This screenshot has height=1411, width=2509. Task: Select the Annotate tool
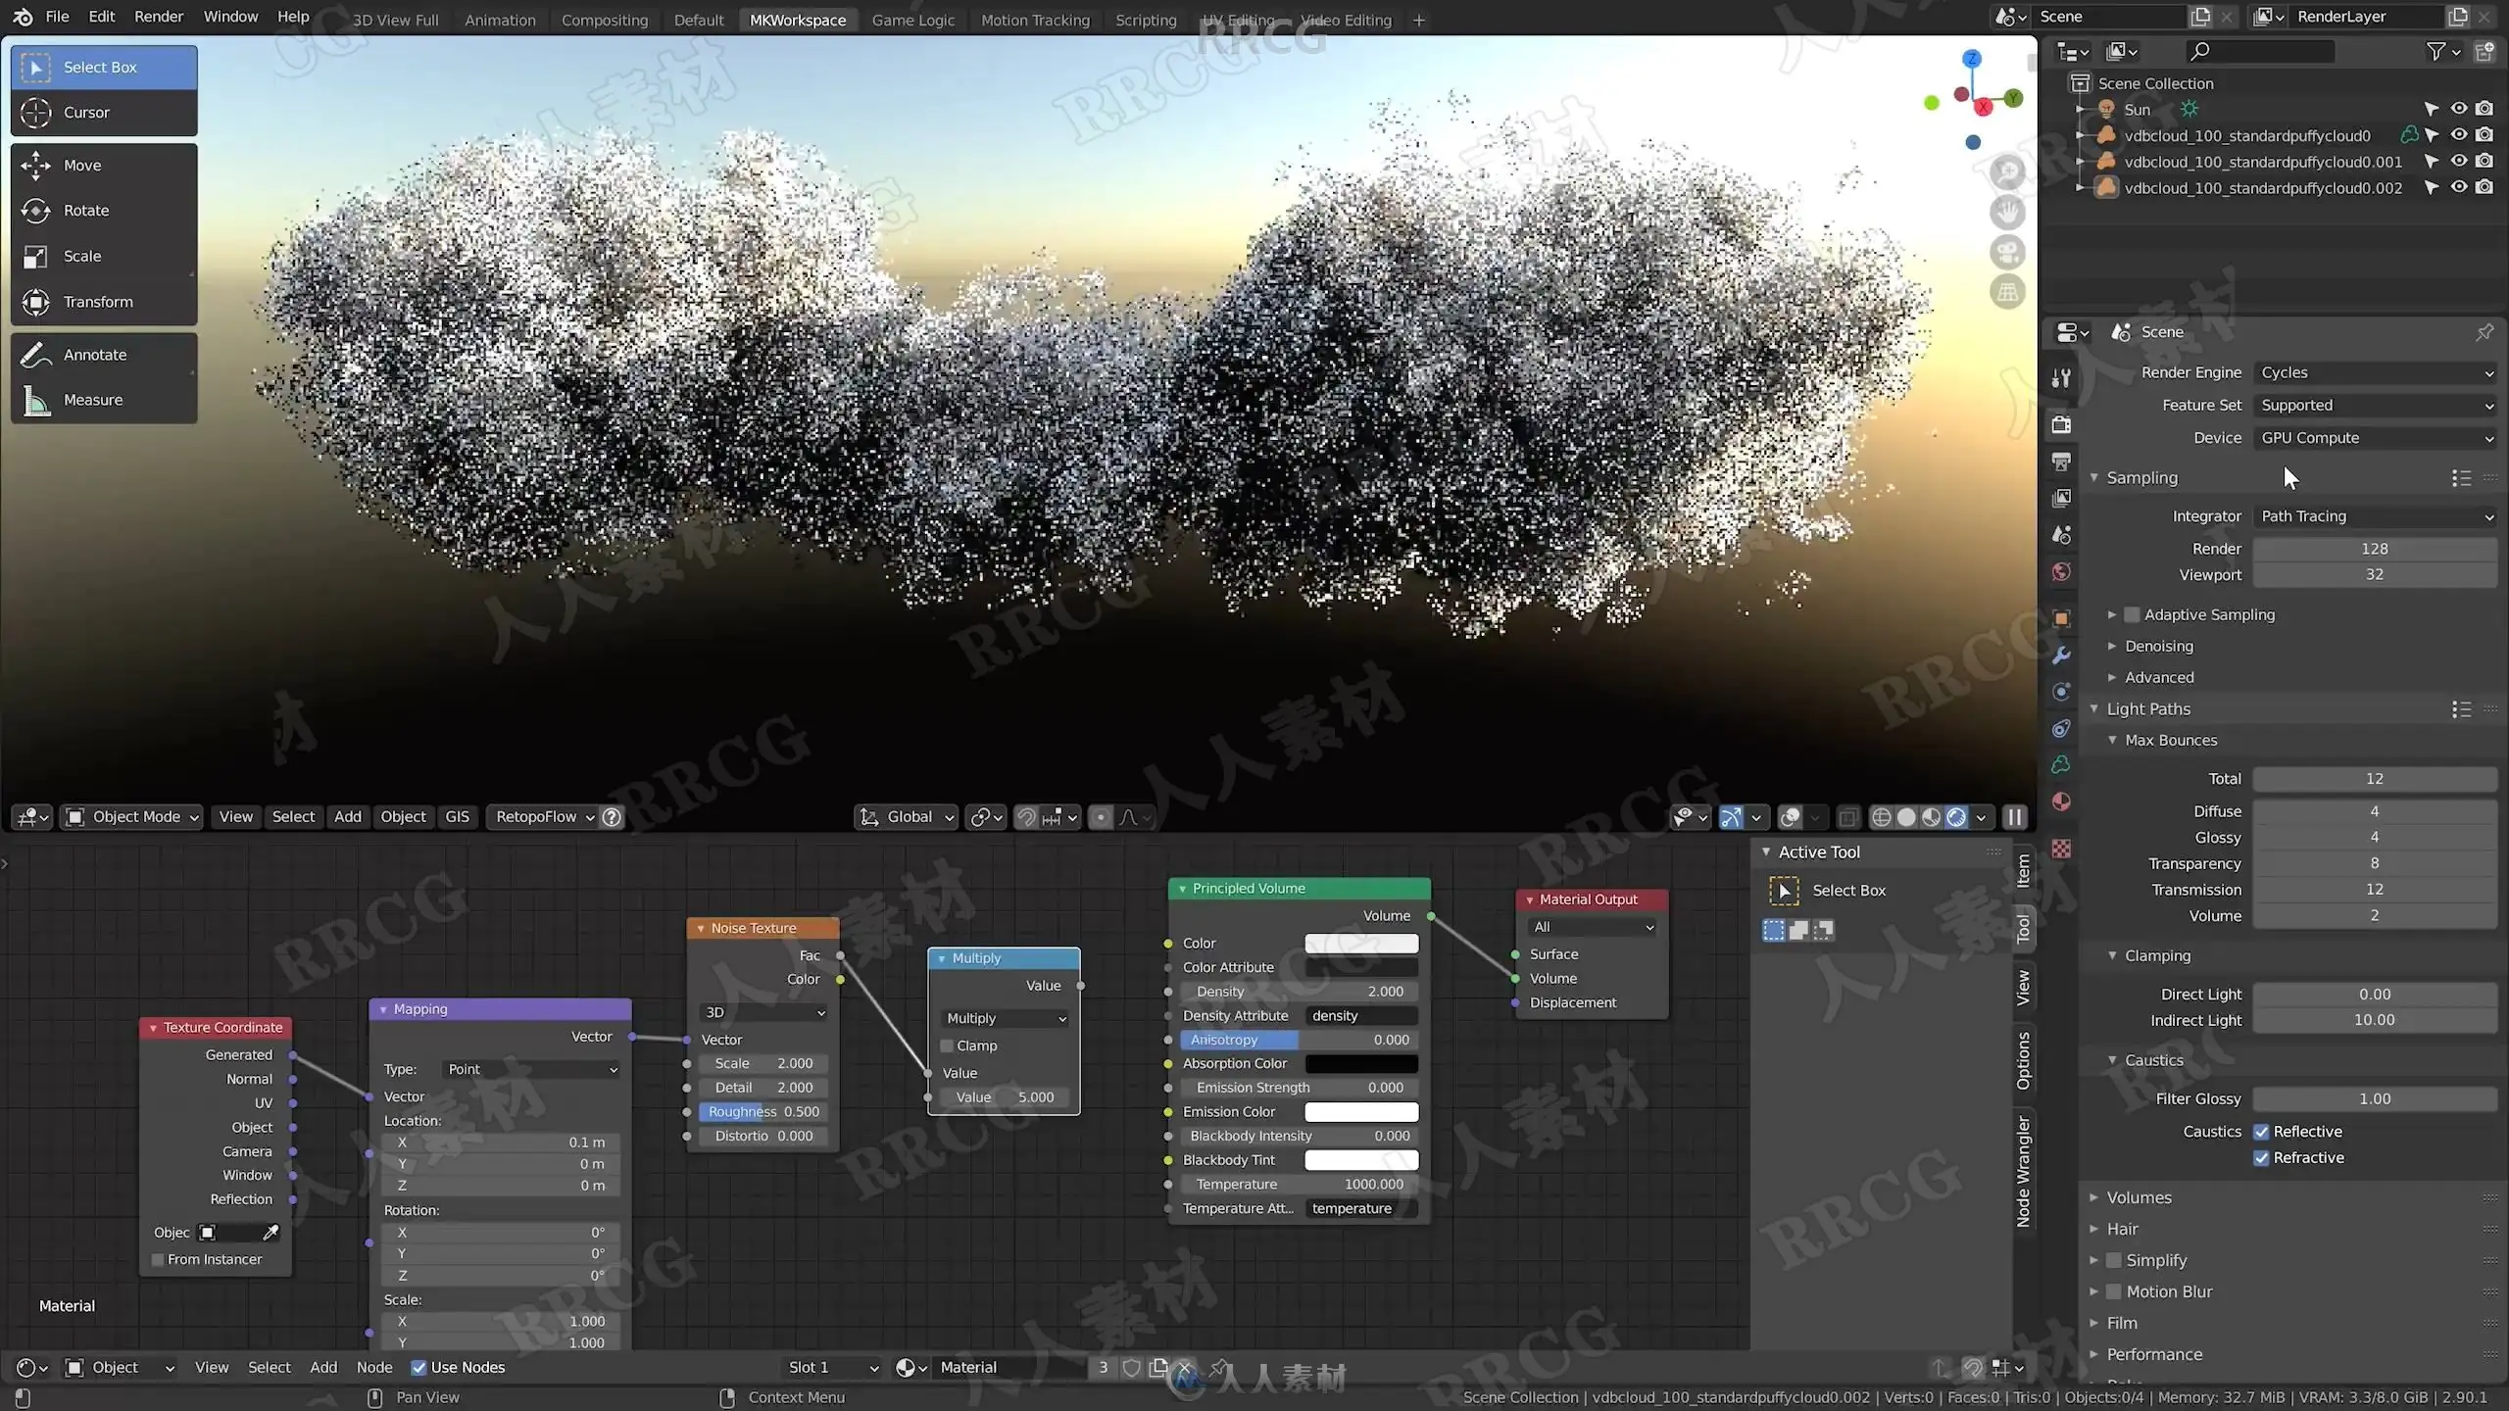click(x=104, y=355)
